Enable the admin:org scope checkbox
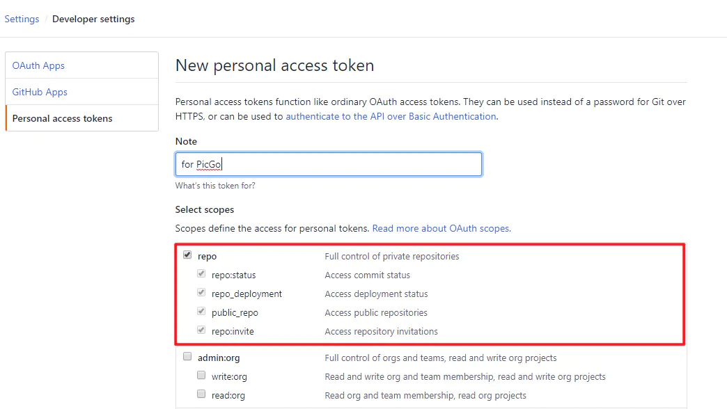Screen dimensions: 727x409 [x=187, y=357]
